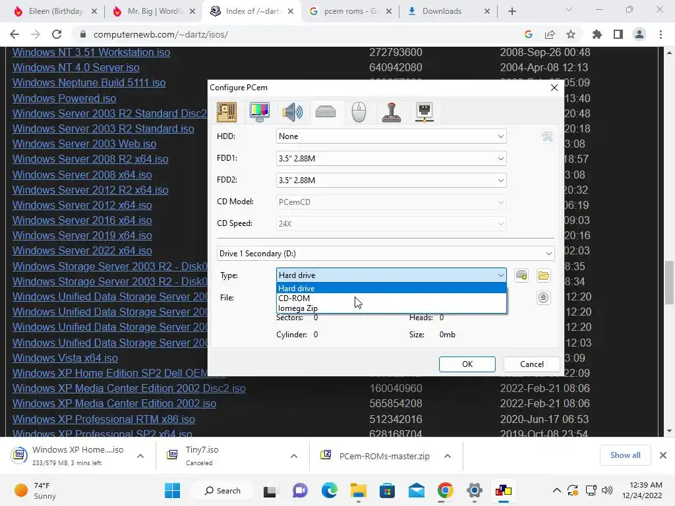Screen dimensions: 675x506
Task: Open the sound speaker tab in Configure PCem
Action: click(292, 112)
